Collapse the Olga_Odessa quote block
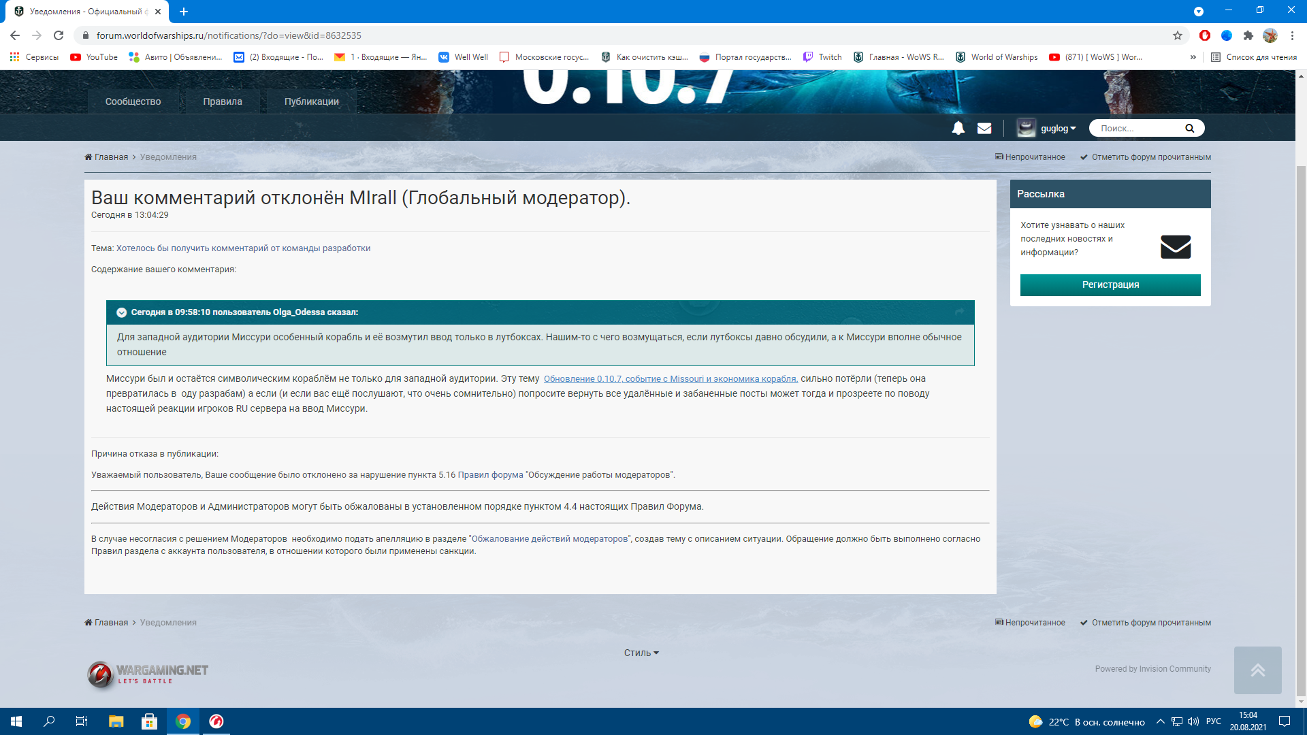The image size is (1307, 735). 121,312
